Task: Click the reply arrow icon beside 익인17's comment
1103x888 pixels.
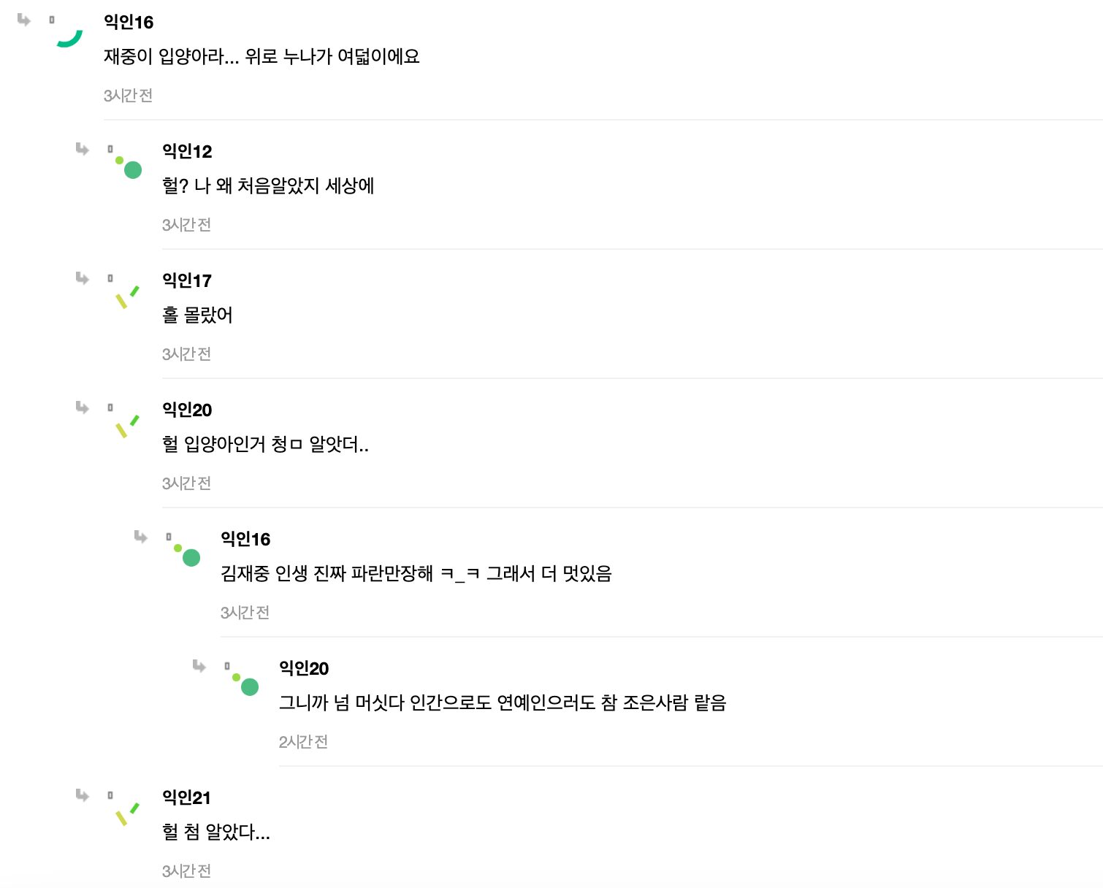Action: tap(82, 278)
